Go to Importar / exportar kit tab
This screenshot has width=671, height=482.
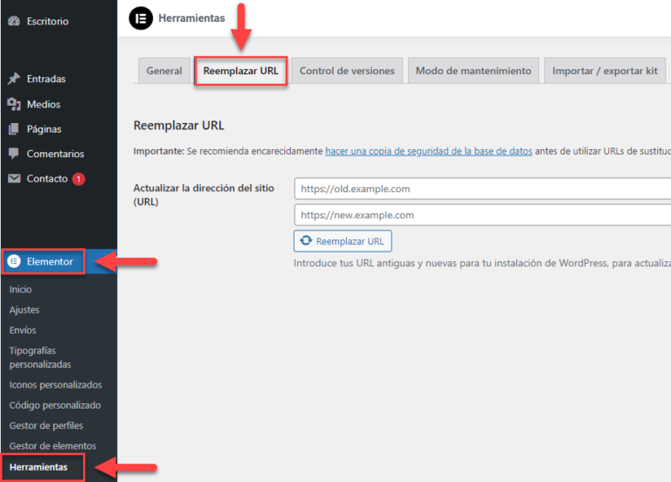tap(605, 71)
